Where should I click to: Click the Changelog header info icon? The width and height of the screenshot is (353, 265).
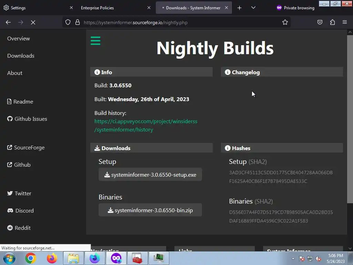(228, 72)
